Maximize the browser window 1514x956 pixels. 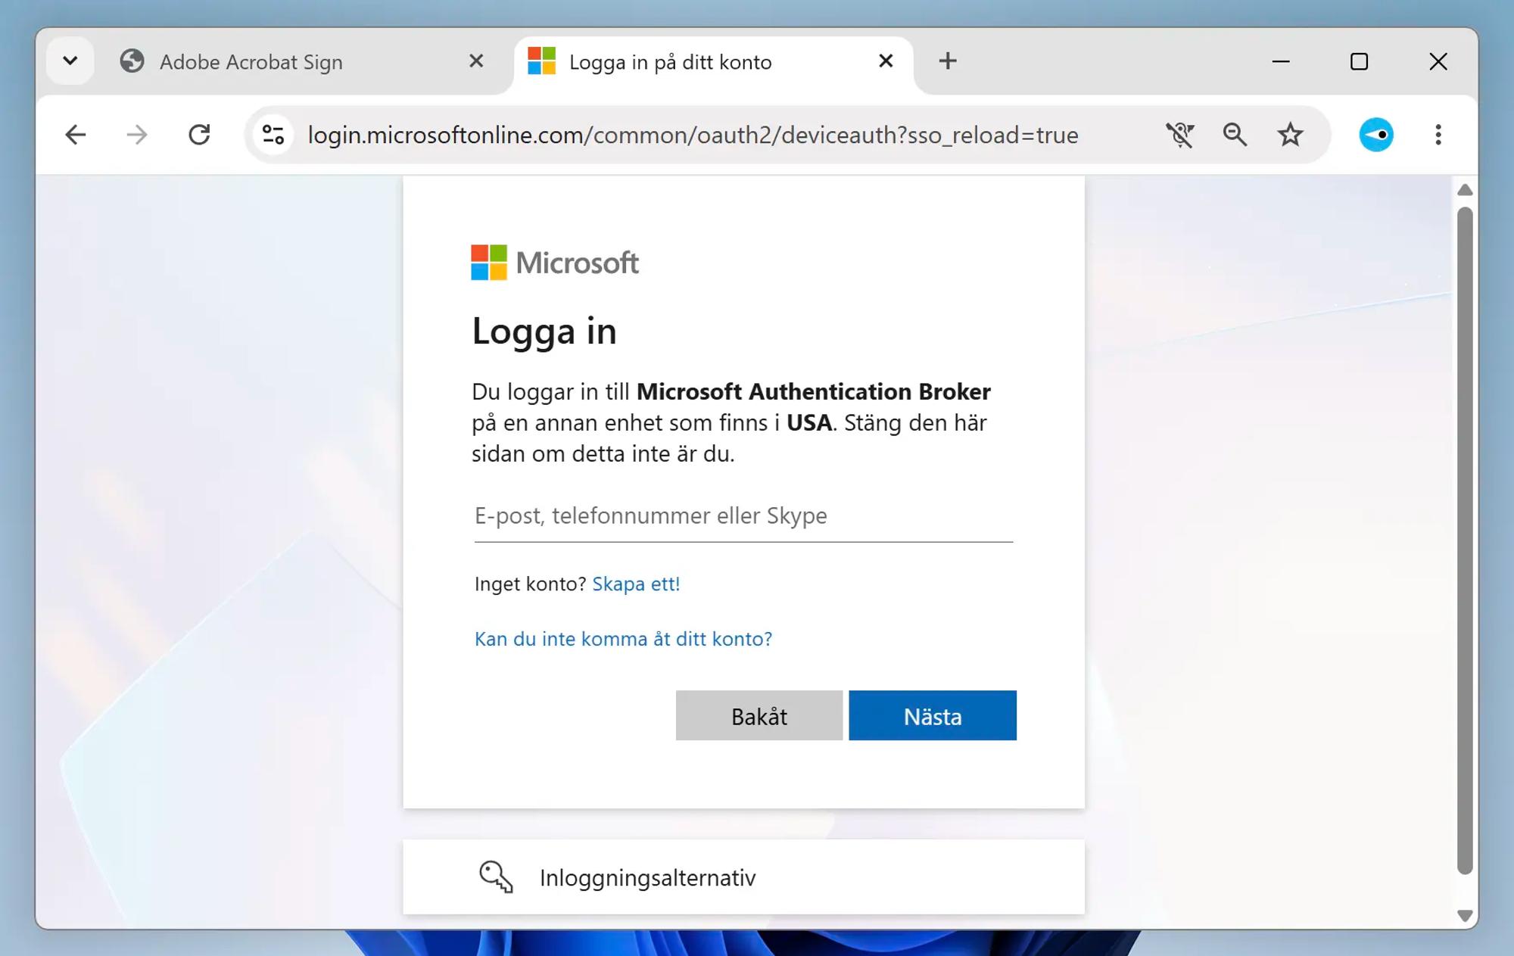[x=1360, y=61]
